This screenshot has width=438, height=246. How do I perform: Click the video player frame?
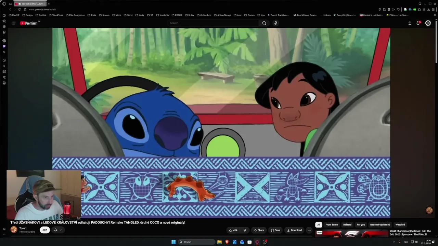[221, 123]
